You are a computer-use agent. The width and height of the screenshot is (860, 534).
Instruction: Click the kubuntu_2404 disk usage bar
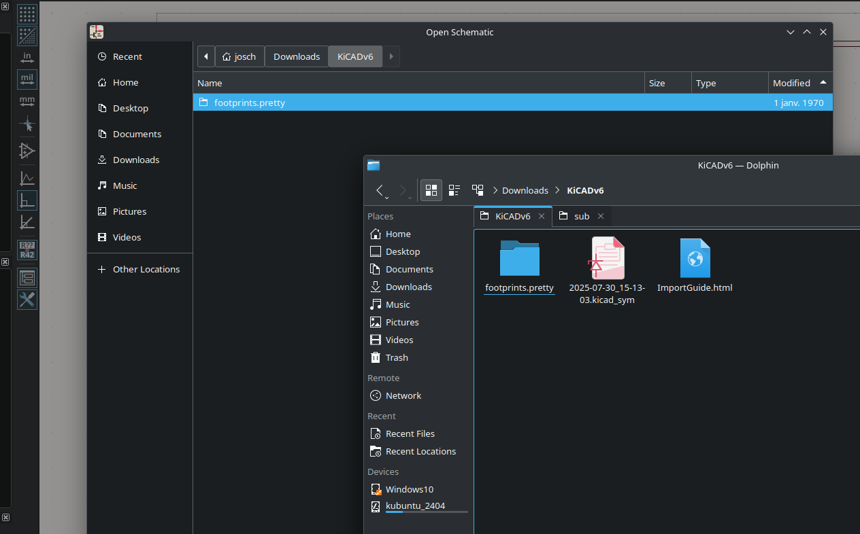point(427,512)
